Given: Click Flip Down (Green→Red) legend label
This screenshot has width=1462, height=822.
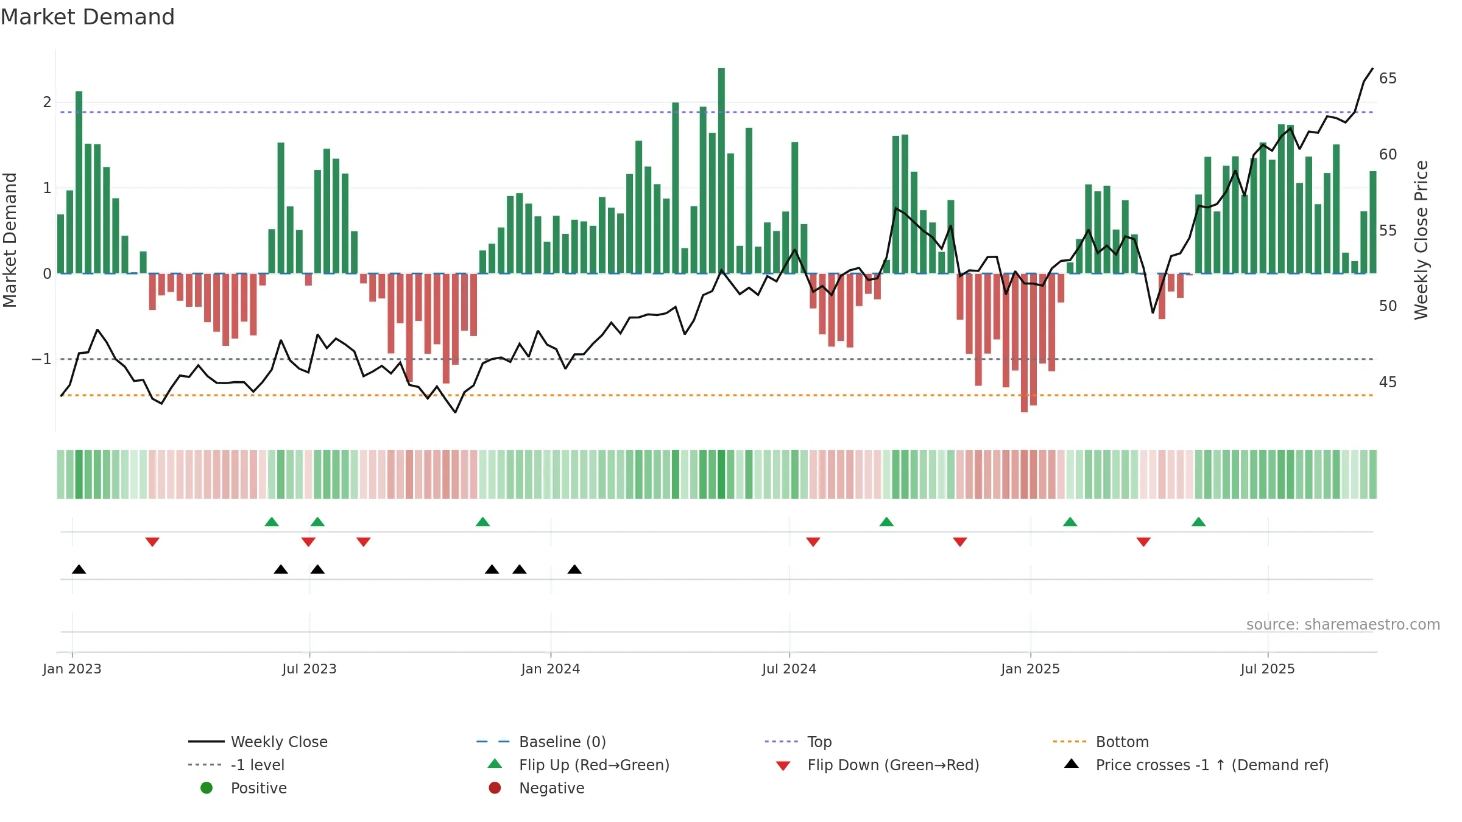Looking at the screenshot, I should [894, 765].
